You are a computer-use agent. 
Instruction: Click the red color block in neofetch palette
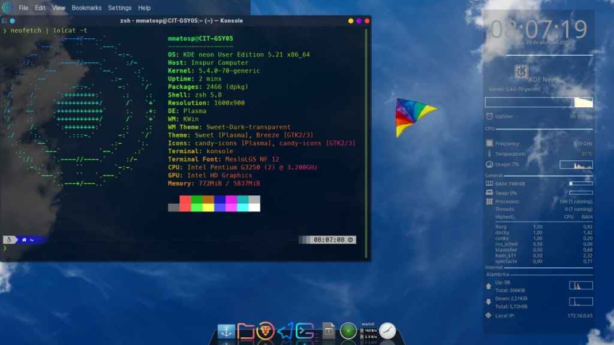185,203
